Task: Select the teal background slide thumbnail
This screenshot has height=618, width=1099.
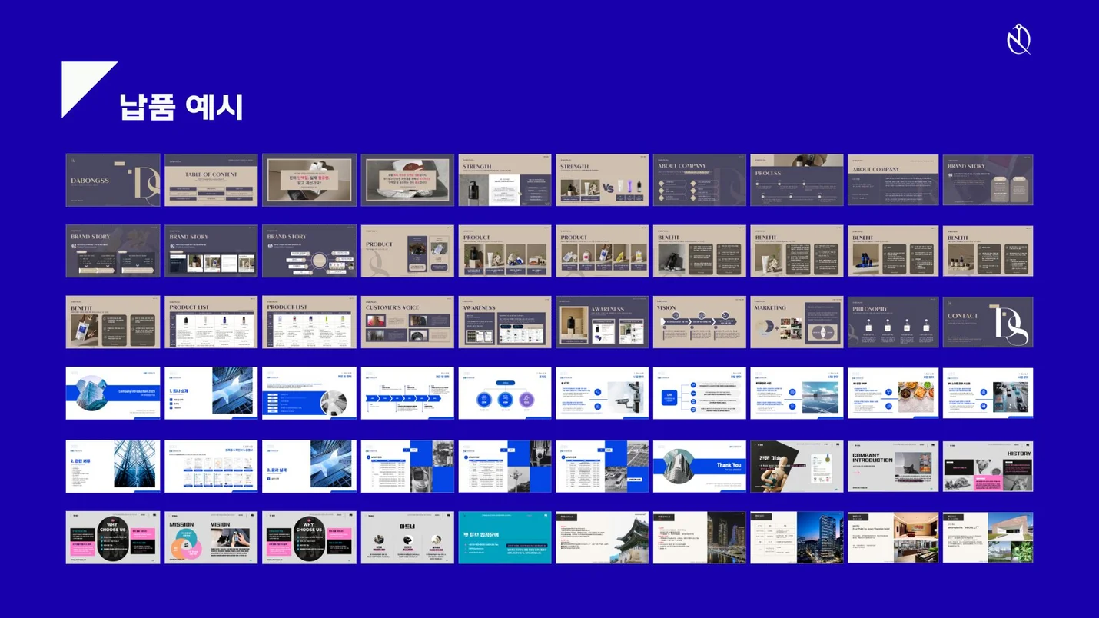Action: click(x=504, y=538)
